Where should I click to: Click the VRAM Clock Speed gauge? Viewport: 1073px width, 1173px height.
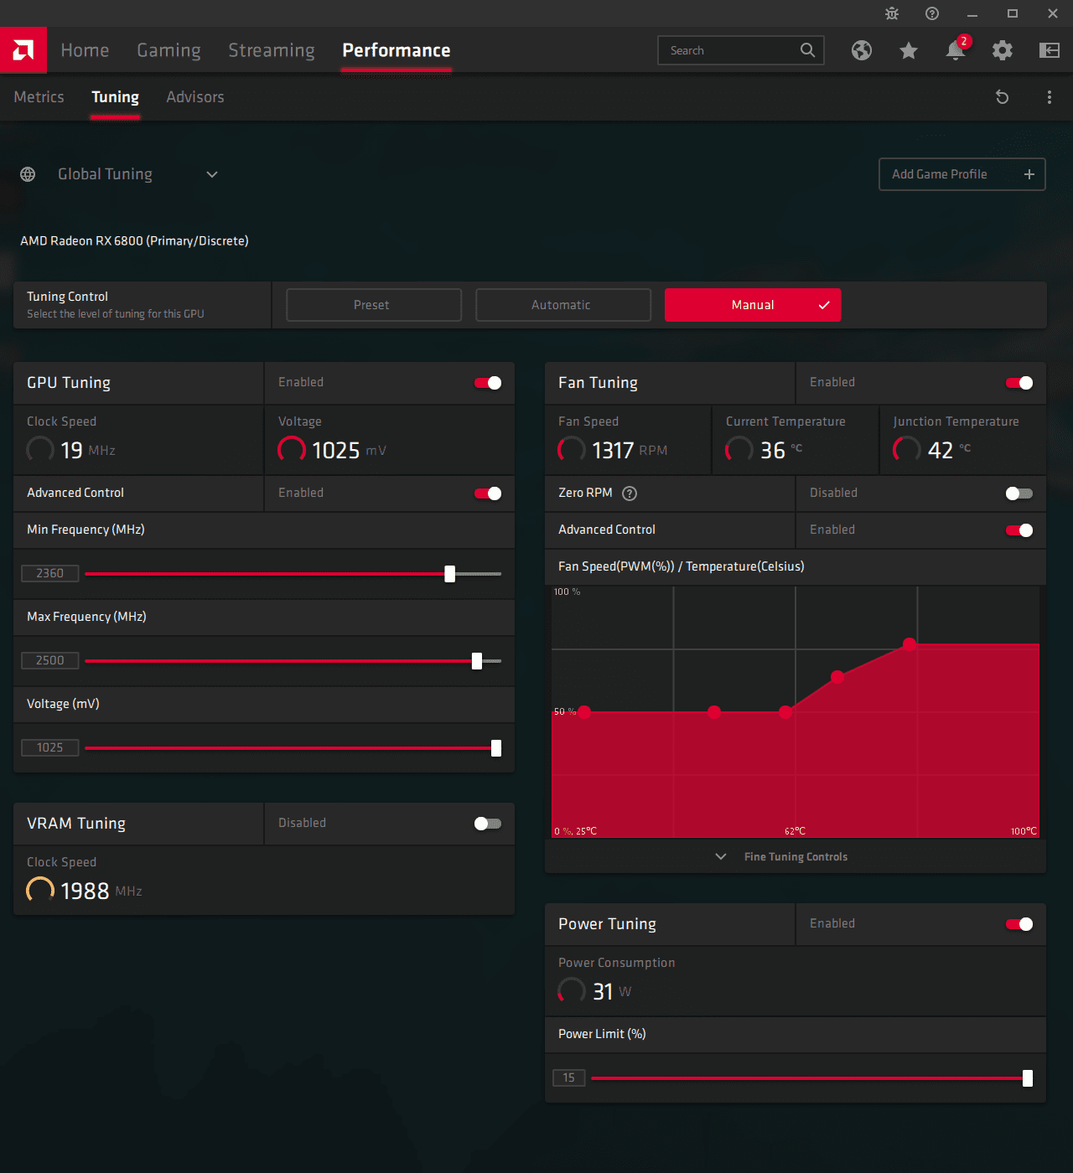tap(40, 891)
